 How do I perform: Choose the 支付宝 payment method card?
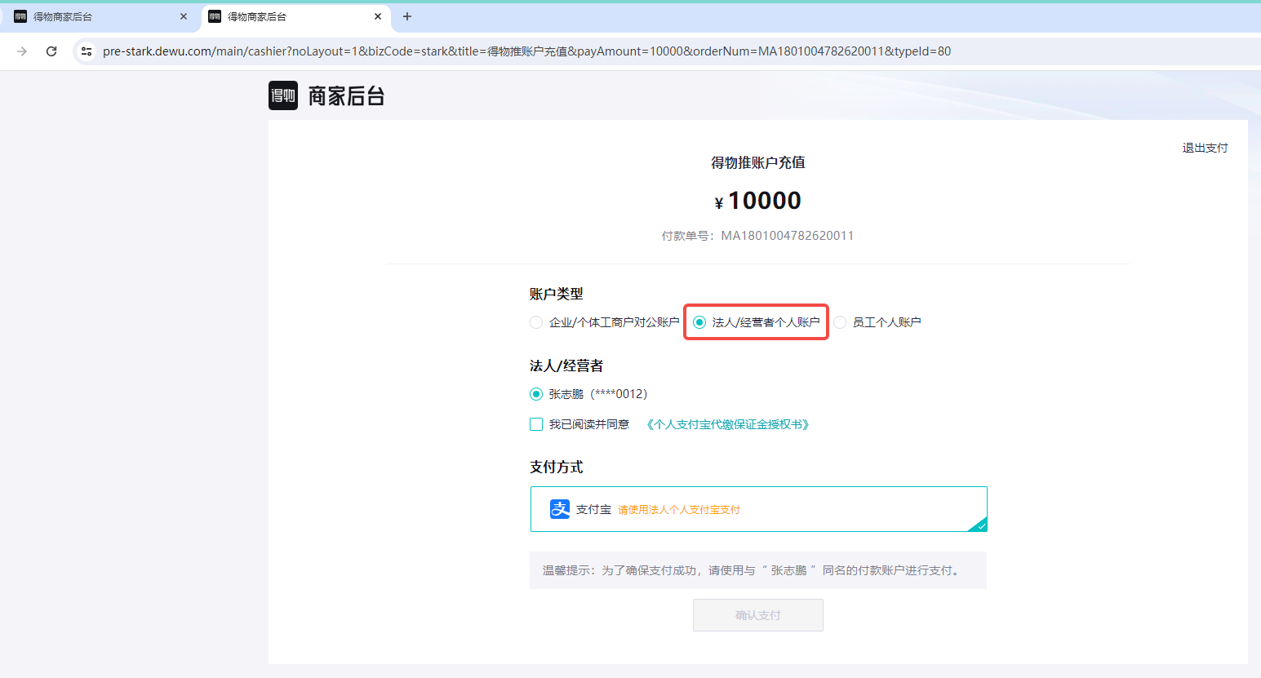pos(759,509)
